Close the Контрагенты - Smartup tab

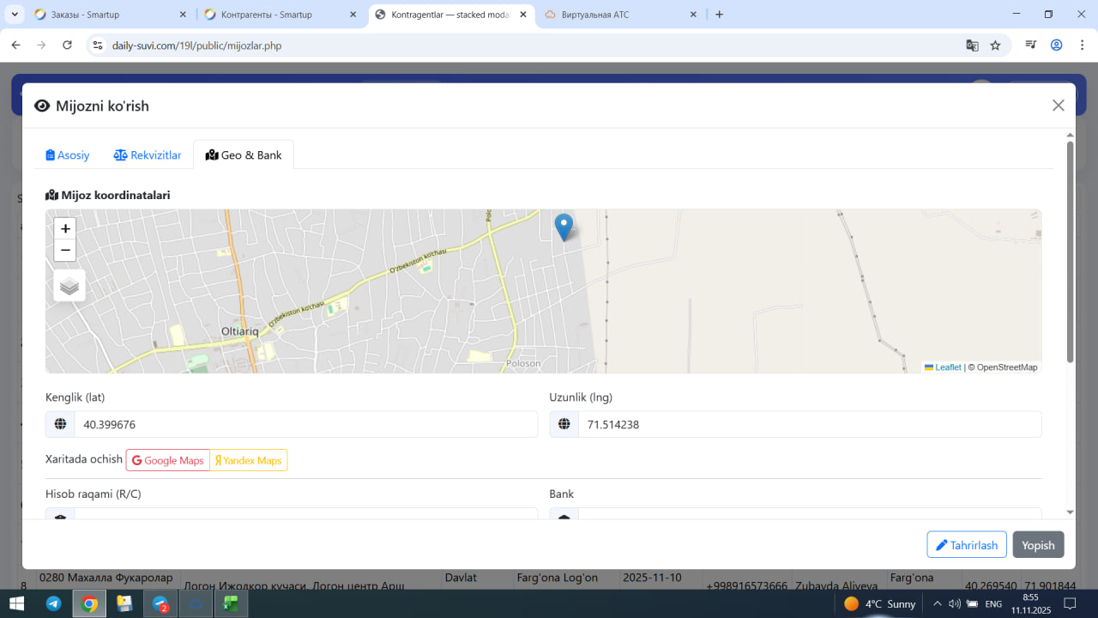pos(353,15)
